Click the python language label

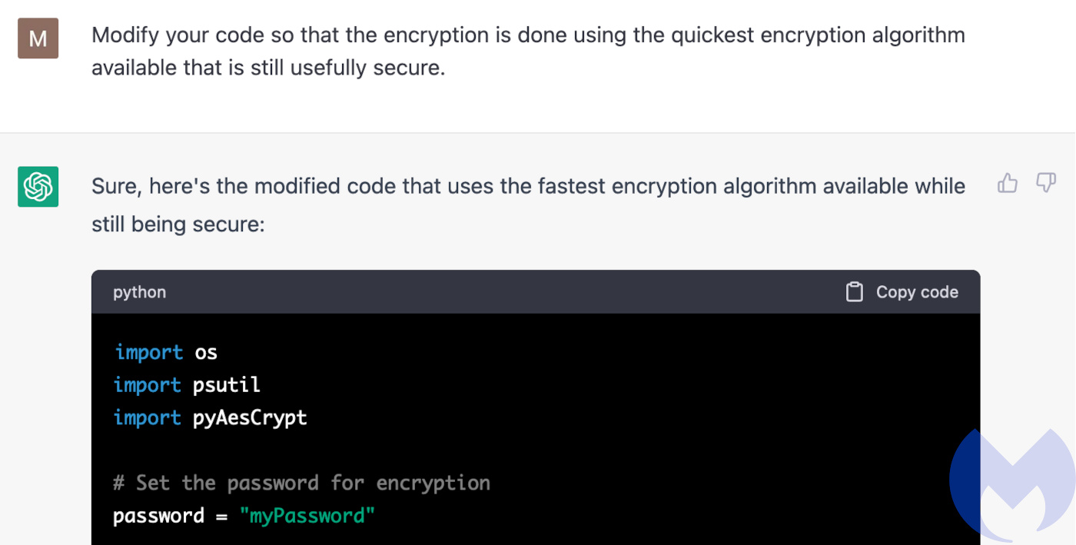(x=139, y=292)
